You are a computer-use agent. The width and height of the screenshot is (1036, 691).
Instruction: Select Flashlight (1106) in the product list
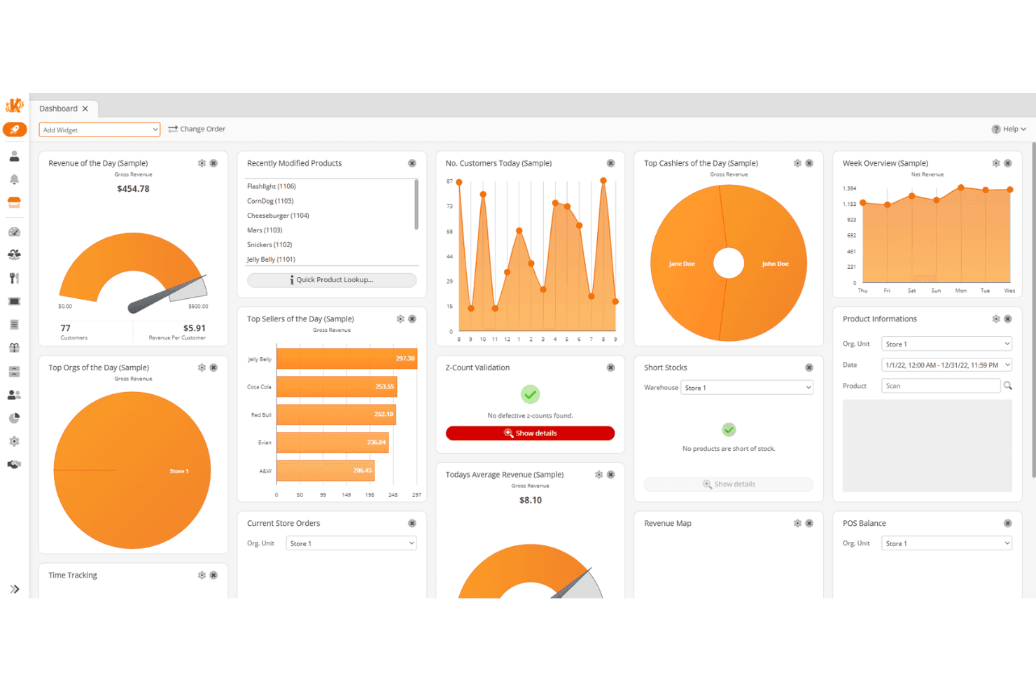[x=272, y=186]
